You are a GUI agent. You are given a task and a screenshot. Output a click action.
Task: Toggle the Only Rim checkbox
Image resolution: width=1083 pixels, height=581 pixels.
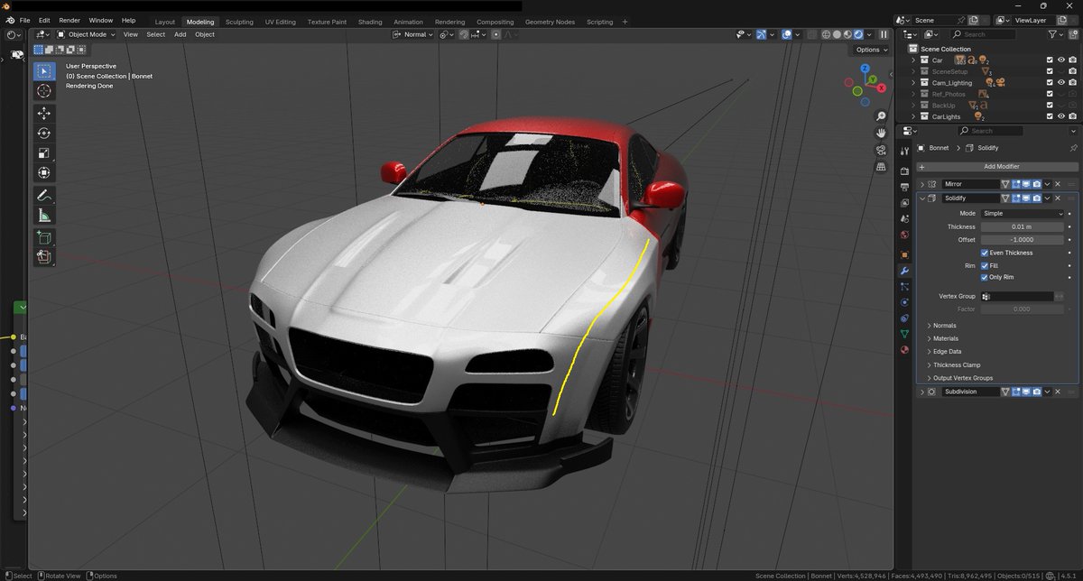coord(985,277)
